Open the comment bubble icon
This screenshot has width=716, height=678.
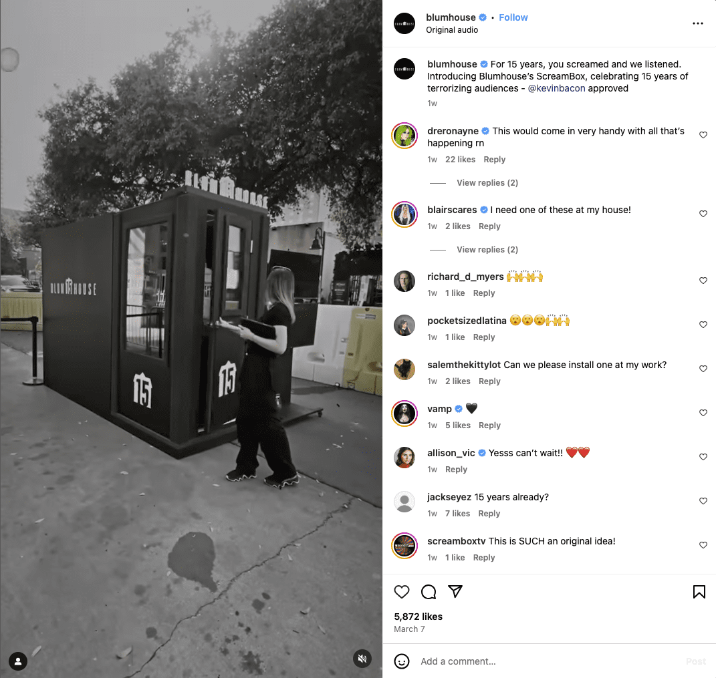pos(429,592)
